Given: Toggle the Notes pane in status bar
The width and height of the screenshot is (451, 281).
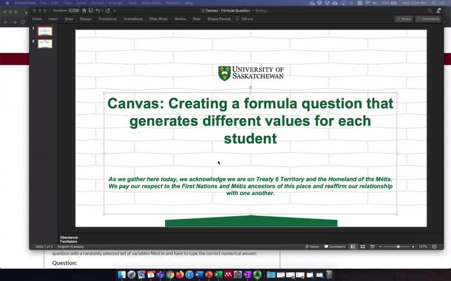Looking at the screenshot, I should pos(312,246).
